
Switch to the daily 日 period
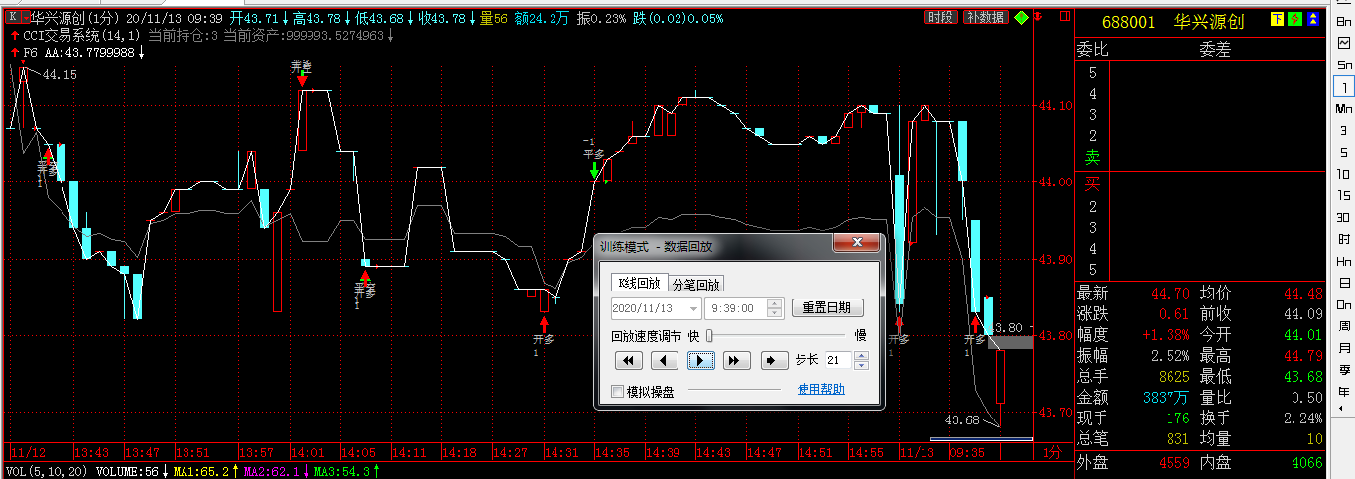1344,283
